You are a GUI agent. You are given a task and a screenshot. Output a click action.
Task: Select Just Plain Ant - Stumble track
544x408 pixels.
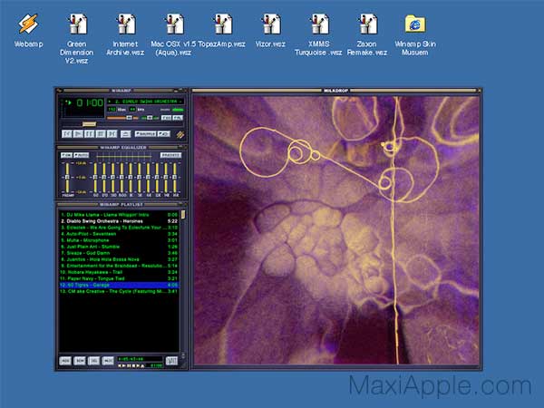pos(119,247)
